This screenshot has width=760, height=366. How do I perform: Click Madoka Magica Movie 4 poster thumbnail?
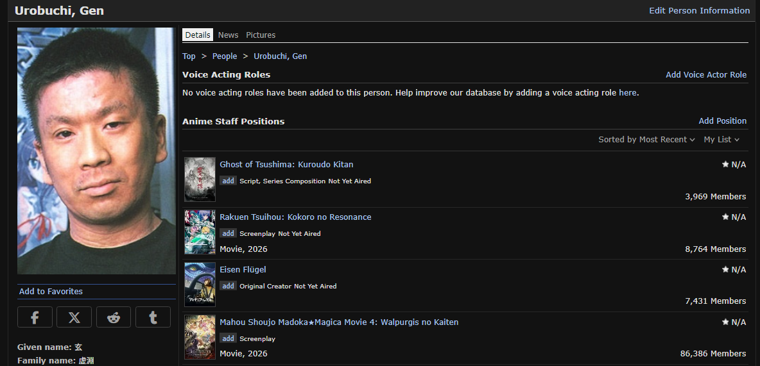point(200,337)
